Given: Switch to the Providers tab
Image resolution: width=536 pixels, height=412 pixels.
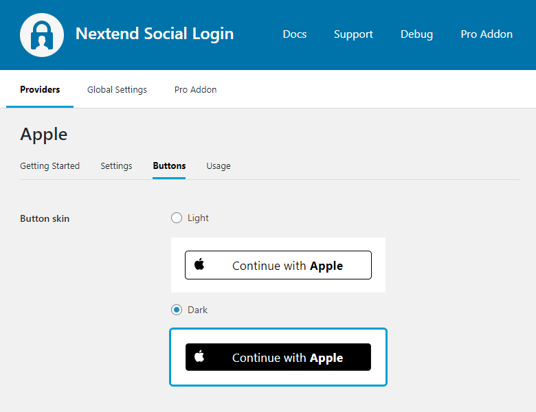Looking at the screenshot, I should 40,89.
